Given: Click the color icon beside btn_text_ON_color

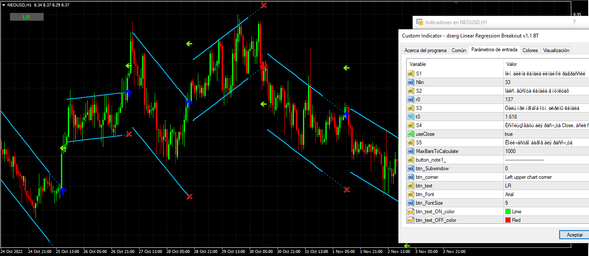Looking at the screenshot, I should 411,212.
